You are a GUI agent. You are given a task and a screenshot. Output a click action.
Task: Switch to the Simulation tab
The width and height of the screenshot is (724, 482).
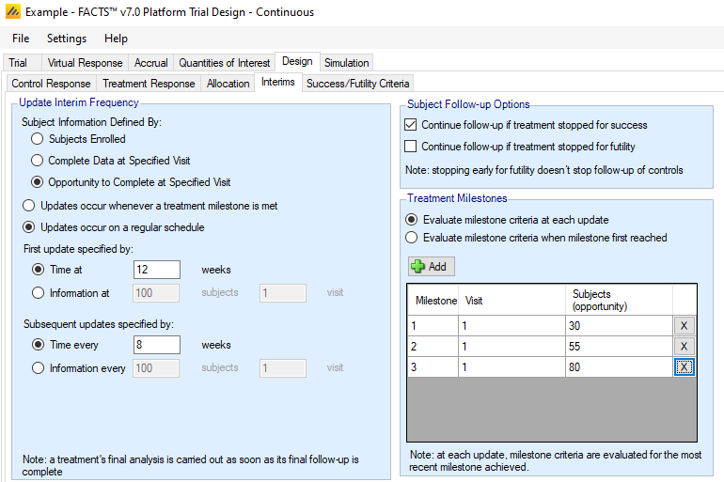click(346, 63)
